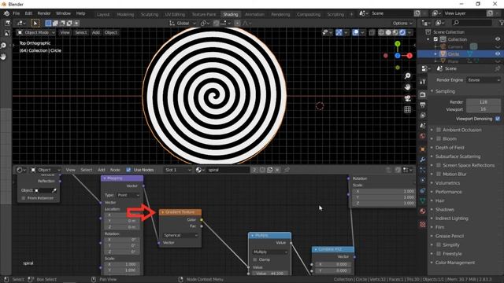Image resolution: width=504 pixels, height=283 pixels.
Task: Open the pivot point dropdown
Action: tap(205, 23)
